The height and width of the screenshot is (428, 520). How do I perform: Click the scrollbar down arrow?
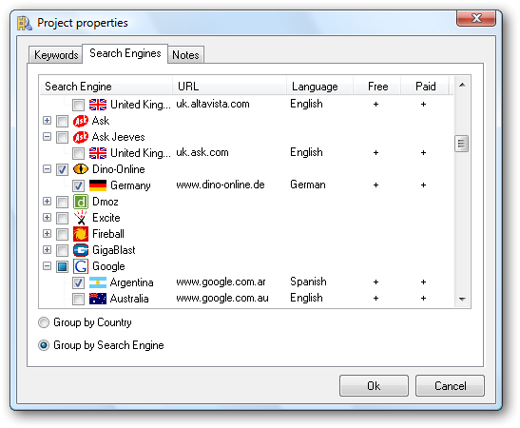[462, 300]
